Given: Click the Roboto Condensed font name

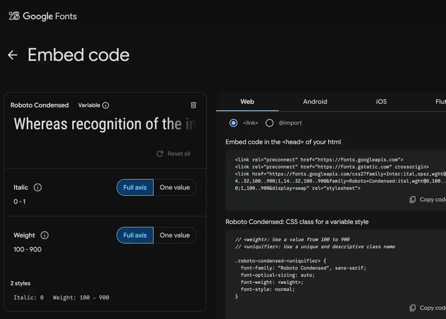Looking at the screenshot, I should coord(39,105).
